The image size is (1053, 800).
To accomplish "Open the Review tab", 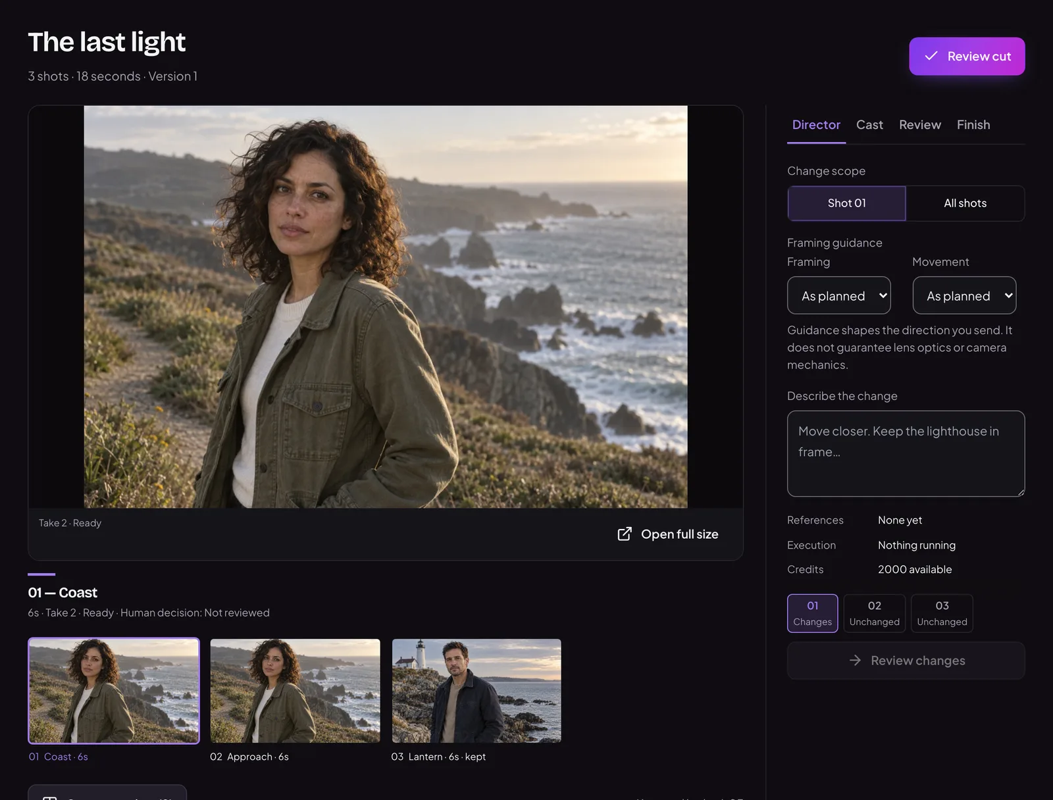I will [x=920, y=125].
